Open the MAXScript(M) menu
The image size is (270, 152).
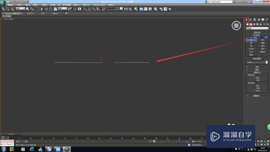(x=99, y=5)
